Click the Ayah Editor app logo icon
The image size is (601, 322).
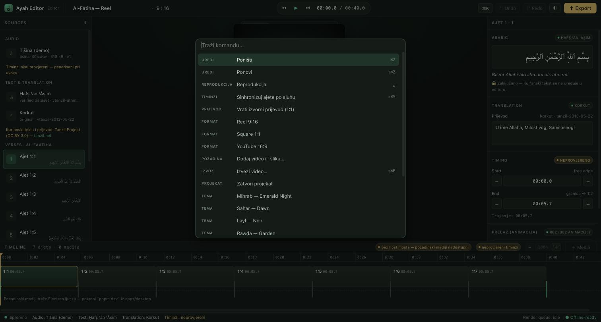[8, 8]
